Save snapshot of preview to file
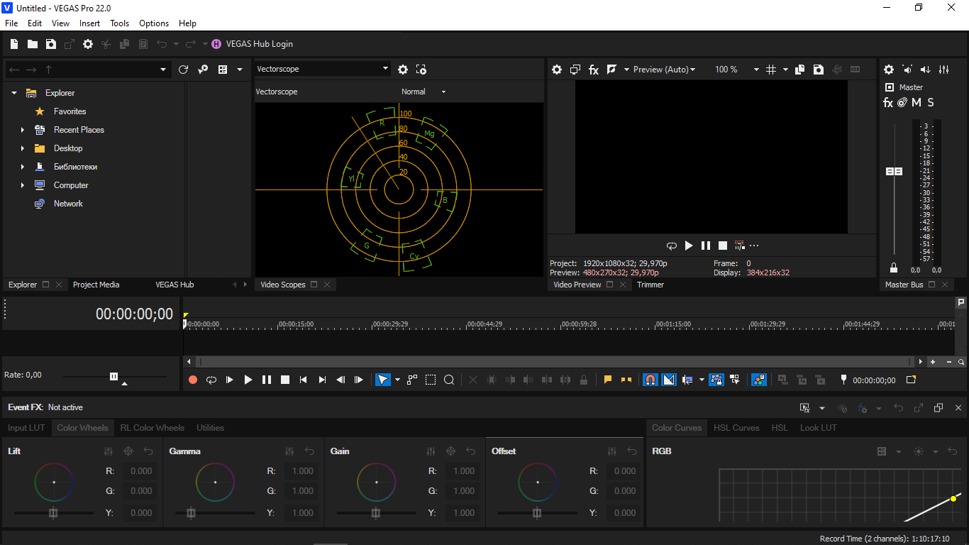Screen dimensions: 969x545 coord(819,70)
